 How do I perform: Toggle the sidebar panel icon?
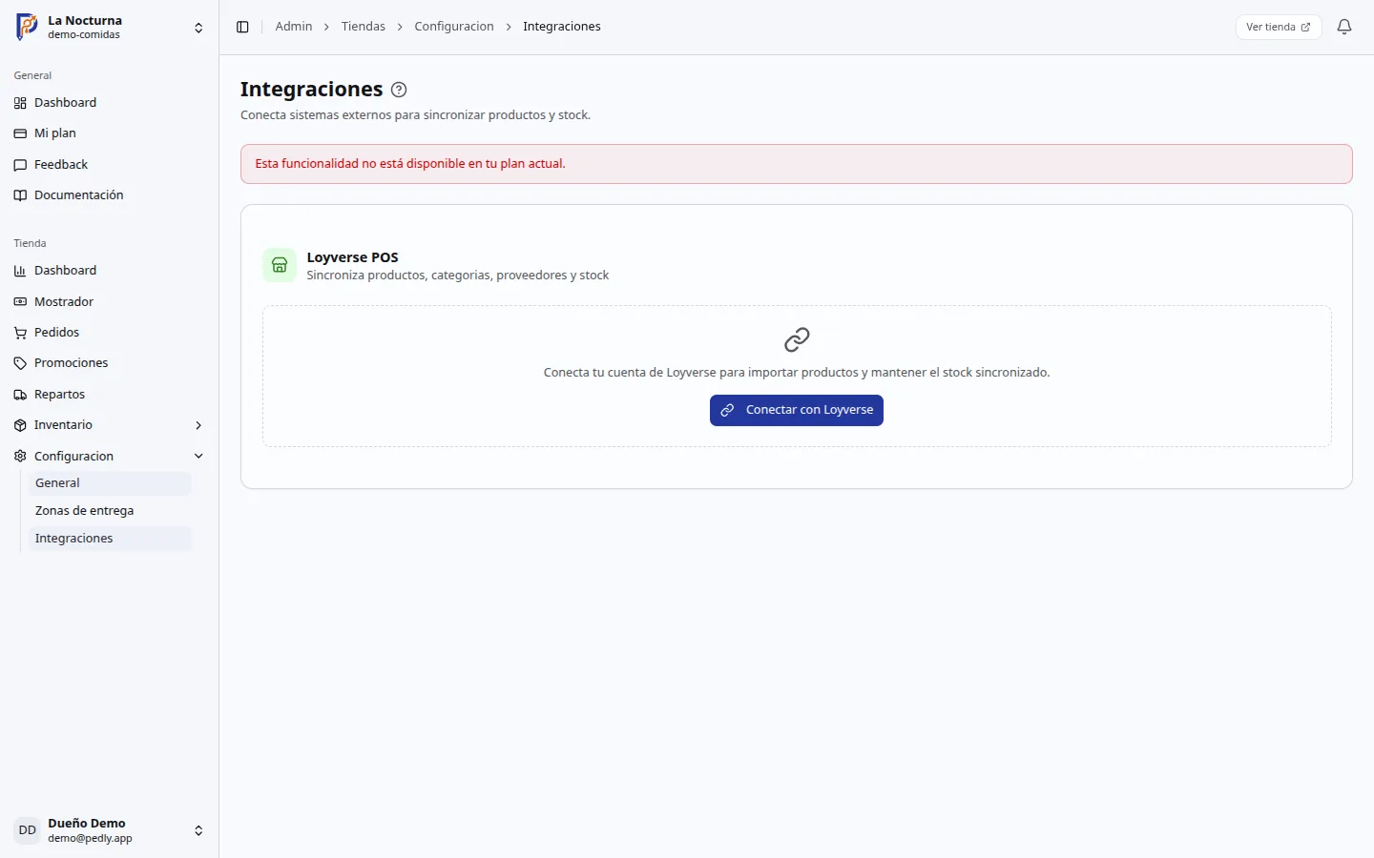pos(242,27)
